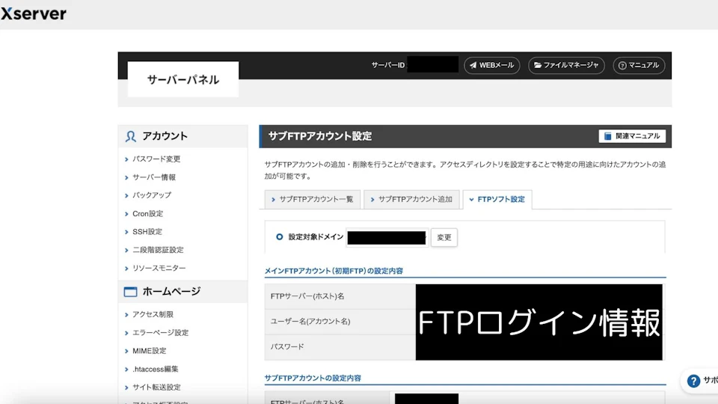Click the アカウント person icon
718x404 pixels.
130,136
